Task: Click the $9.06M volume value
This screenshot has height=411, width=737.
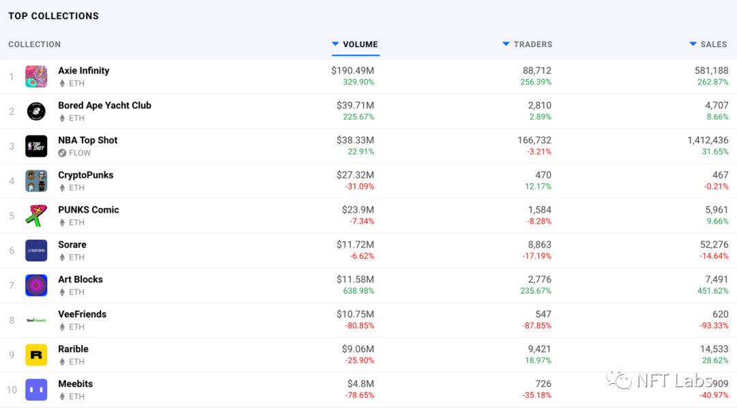Action: pyautogui.click(x=358, y=348)
